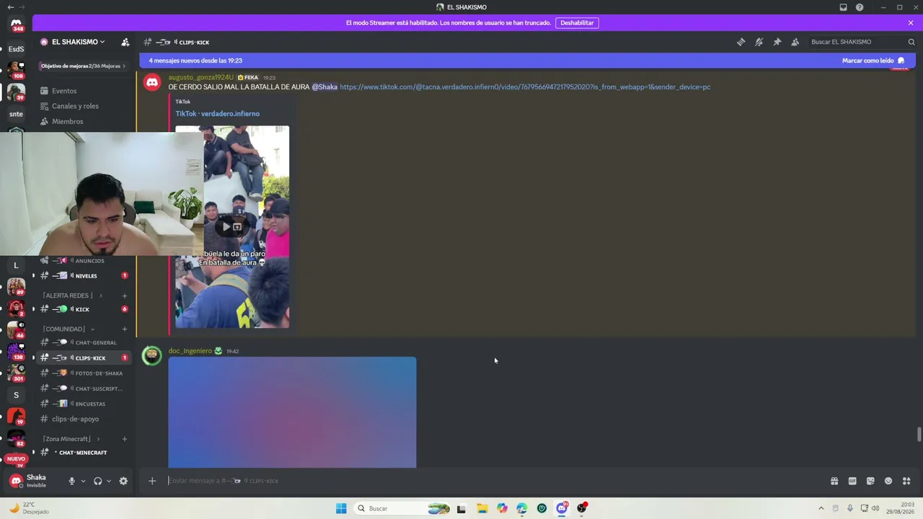
Task: Open Canales y roles
Action: [x=75, y=106]
